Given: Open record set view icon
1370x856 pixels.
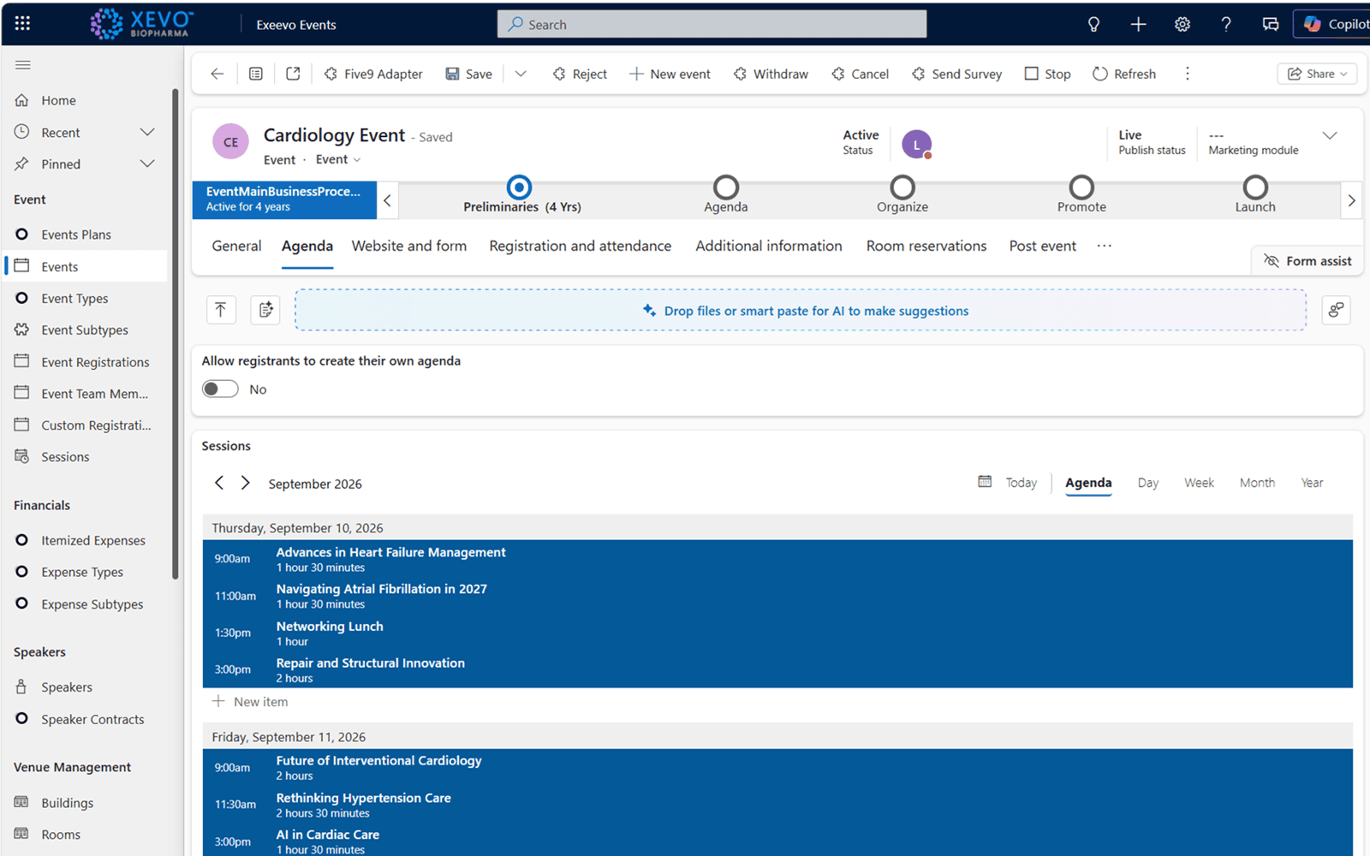Looking at the screenshot, I should pyautogui.click(x=255, y=74).
